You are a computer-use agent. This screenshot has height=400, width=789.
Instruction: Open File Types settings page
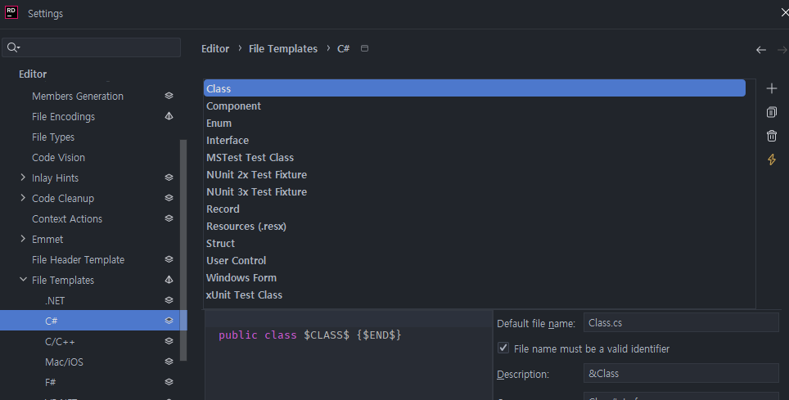[53, 137]
